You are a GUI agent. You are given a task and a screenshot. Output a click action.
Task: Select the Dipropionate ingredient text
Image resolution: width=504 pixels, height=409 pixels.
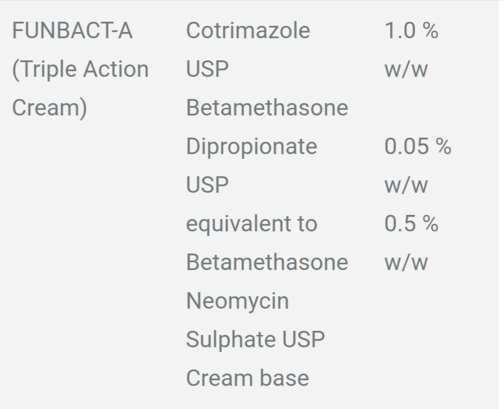click(x=251, y=147)
